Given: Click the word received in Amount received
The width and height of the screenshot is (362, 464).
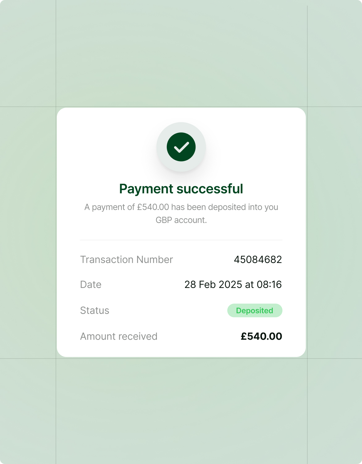Looking at the screenshot, I should [138, 336].
